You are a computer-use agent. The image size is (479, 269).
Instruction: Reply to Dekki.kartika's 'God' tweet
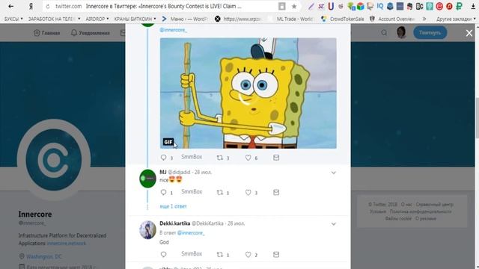coord(164,254)
